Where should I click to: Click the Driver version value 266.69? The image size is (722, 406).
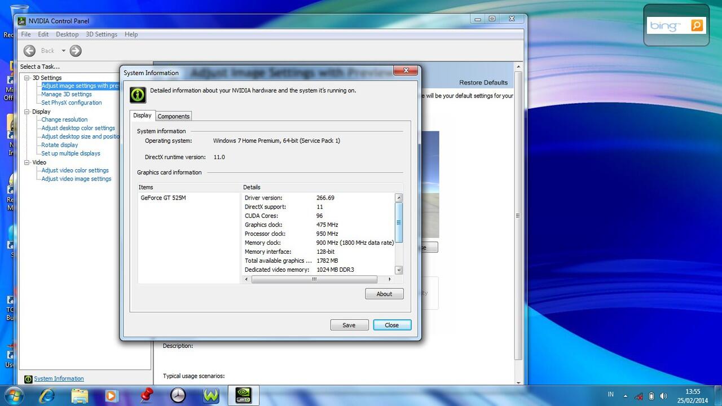click(325, 198)
